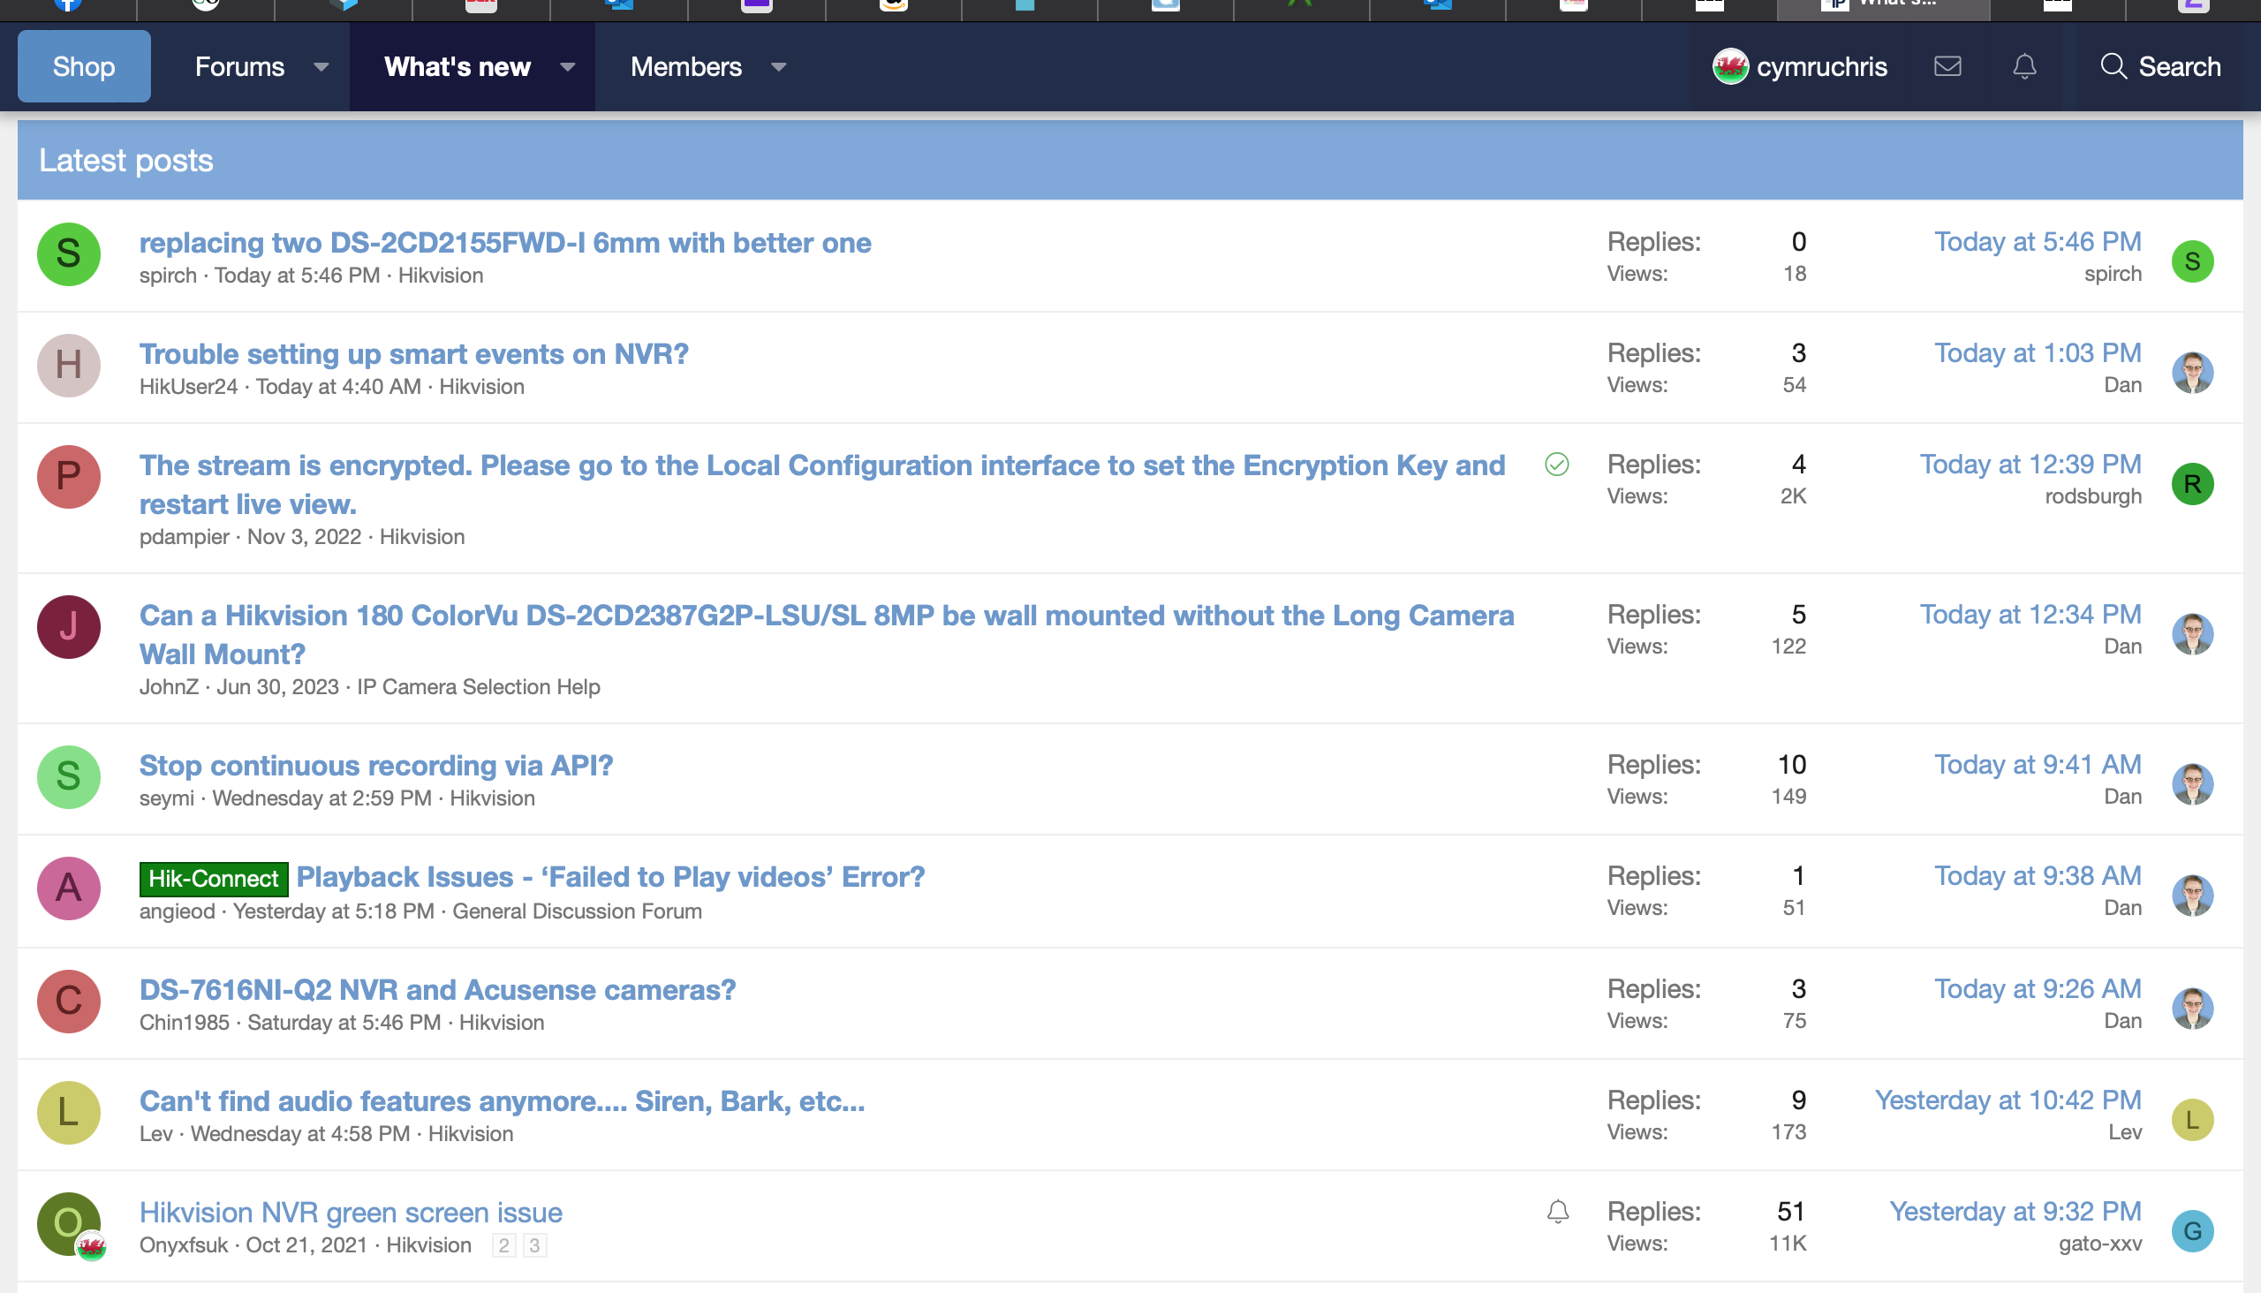Click the solved checkmark icon on encrypted stream thread

(1557, 465)
